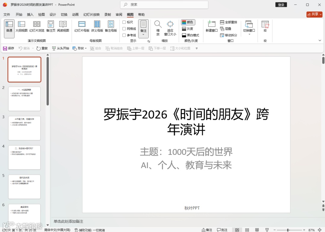Click 层叠 cascade windows
Viewport: 325px width, 232px height.
click(225, 29)
